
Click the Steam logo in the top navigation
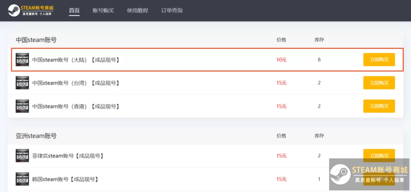[x=13, y=10]
